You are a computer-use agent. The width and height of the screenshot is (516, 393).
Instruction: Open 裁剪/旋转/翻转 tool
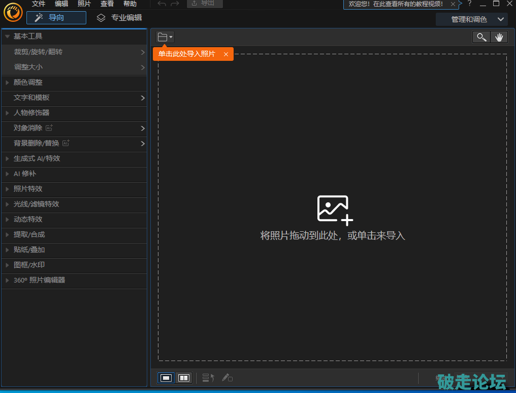(x=74, y=52)
